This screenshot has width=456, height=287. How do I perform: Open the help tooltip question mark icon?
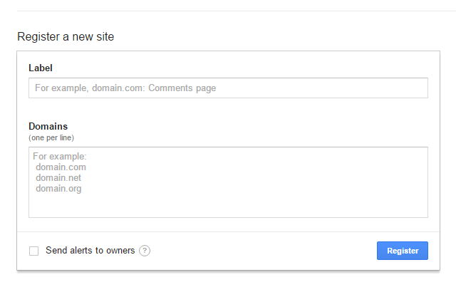tap(145, 251)
